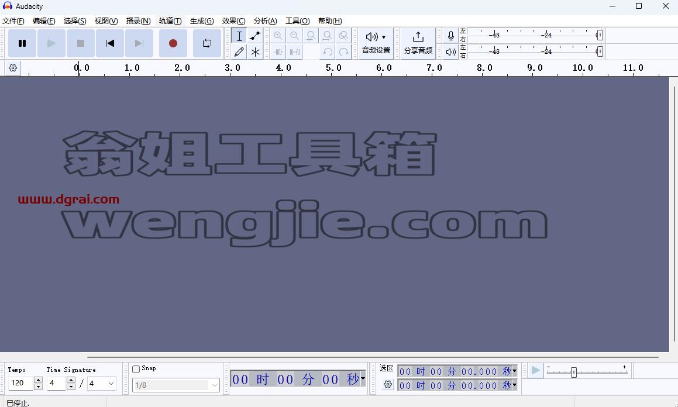Adjust the recording level slider
Screen dimensions: 678x407
599,36
